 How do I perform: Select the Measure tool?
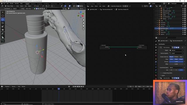[3, 37]
